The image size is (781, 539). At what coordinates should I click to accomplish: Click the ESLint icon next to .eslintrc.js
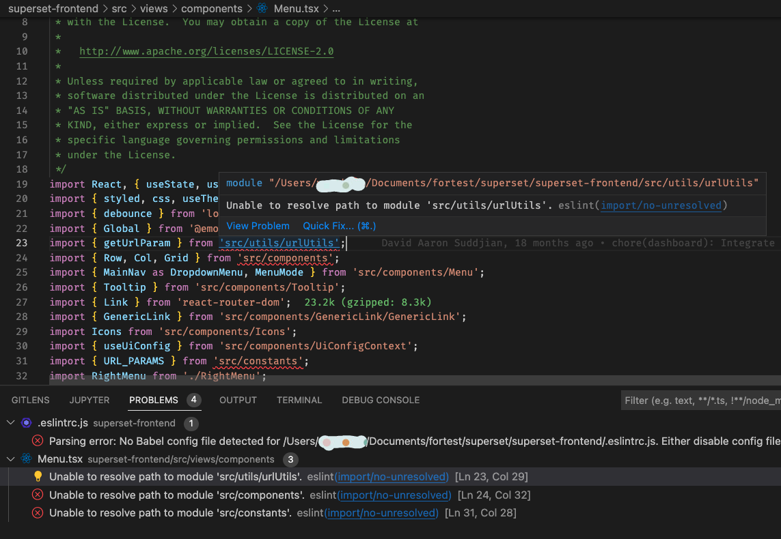[x=27, y=423]
